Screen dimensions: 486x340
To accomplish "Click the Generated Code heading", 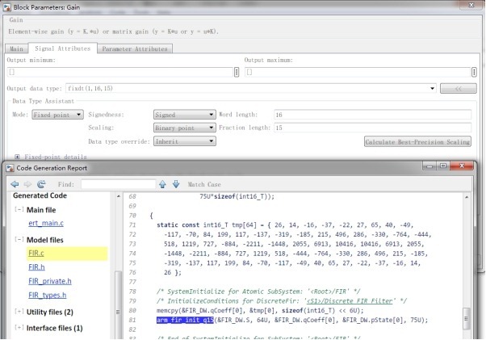I will pos(40,195).
